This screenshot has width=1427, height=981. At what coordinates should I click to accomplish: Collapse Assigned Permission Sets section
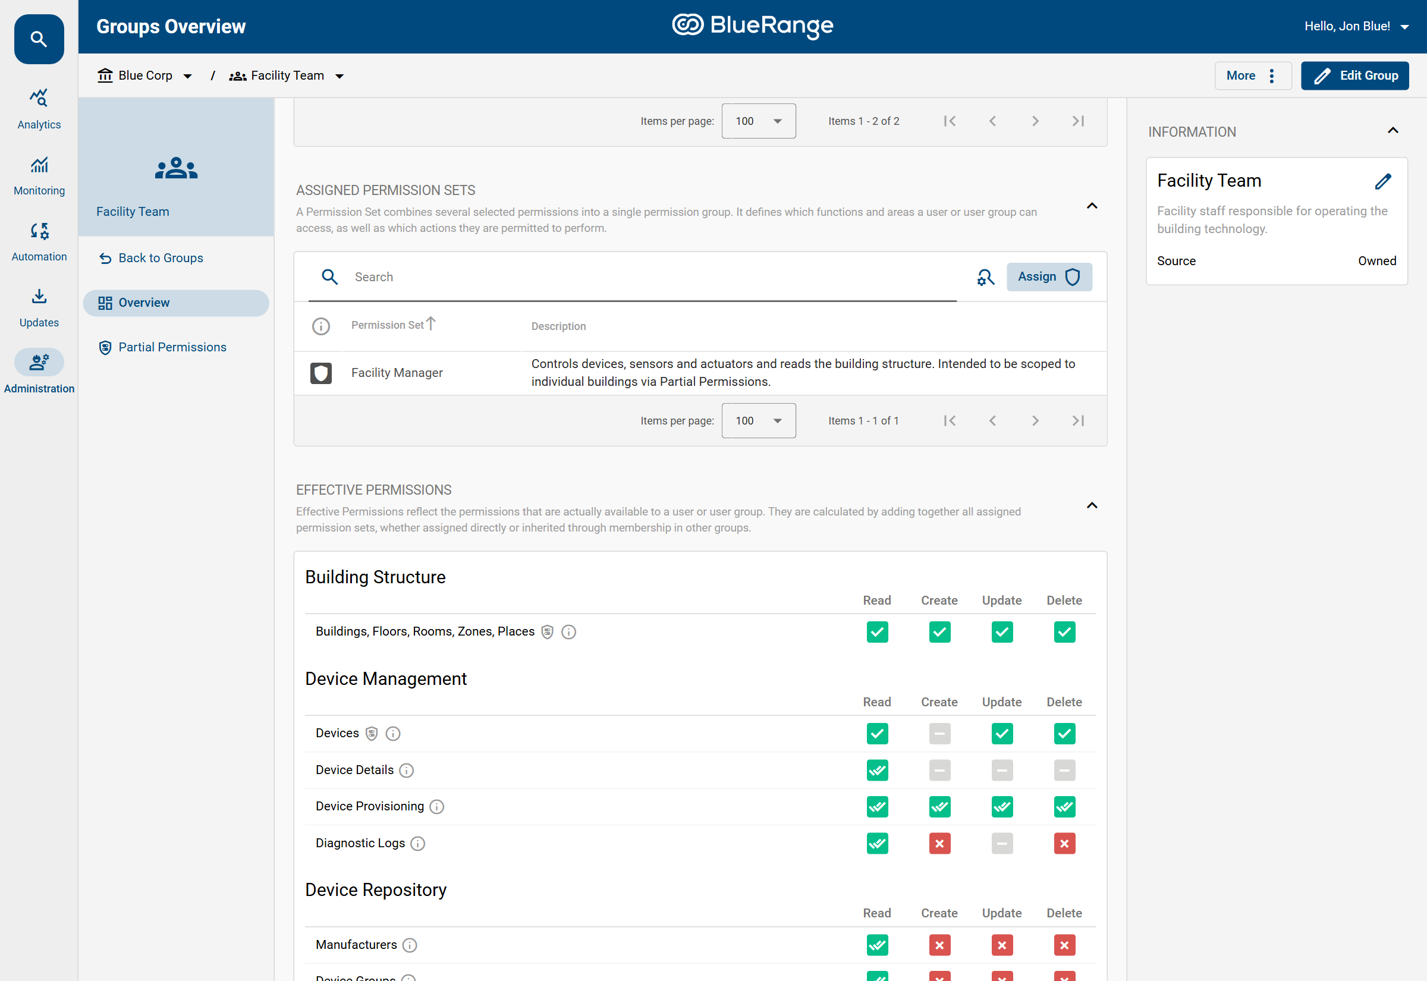(x=1092, y=206)
